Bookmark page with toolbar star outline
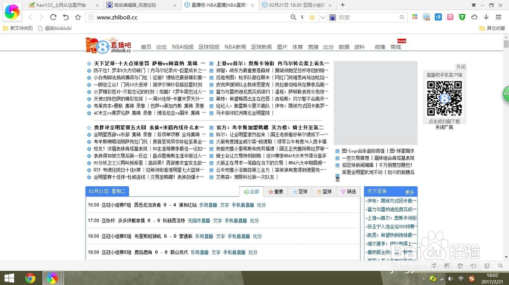The height and width of the screenshot is (285, 509). coord(78,17)
